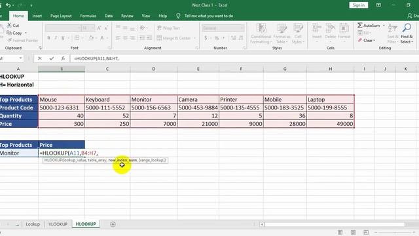
Task: Open the View ribbon tab
Action: click(145, 16)
